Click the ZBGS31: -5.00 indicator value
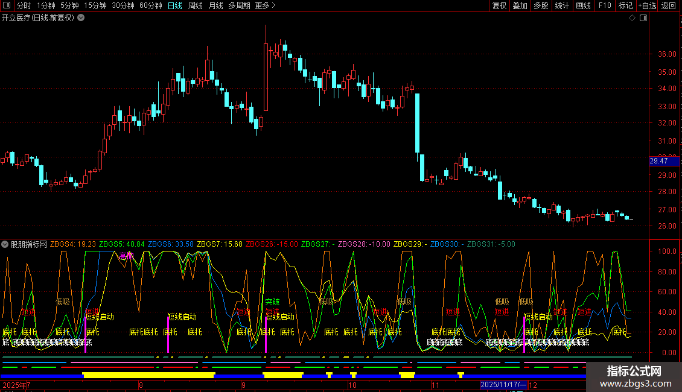 tap(491, 244)
